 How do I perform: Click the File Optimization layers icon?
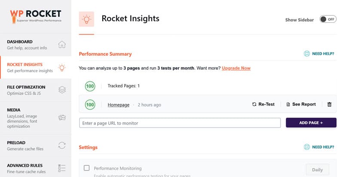62,90
